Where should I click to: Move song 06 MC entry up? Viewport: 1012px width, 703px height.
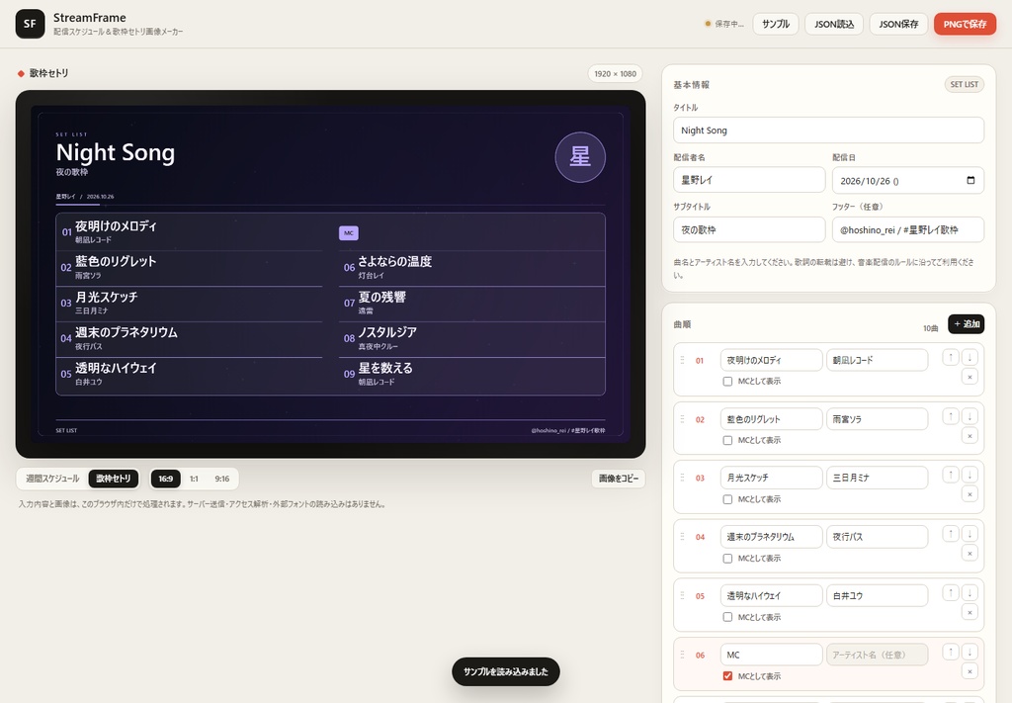(x=950, y=652)
